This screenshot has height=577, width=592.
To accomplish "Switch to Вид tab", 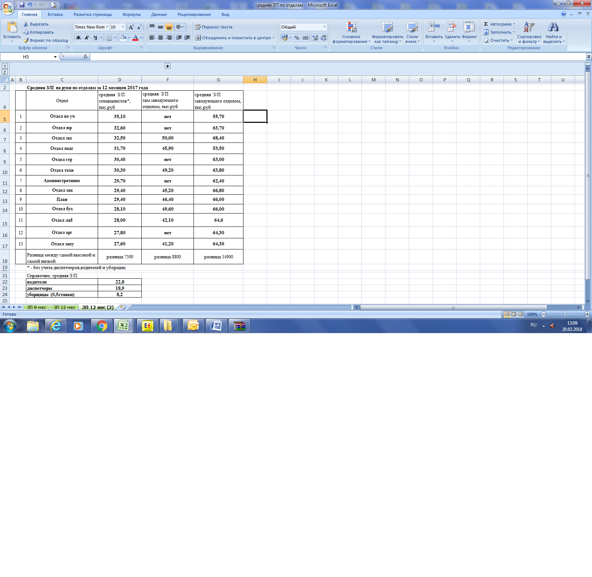I will point(225,14).
